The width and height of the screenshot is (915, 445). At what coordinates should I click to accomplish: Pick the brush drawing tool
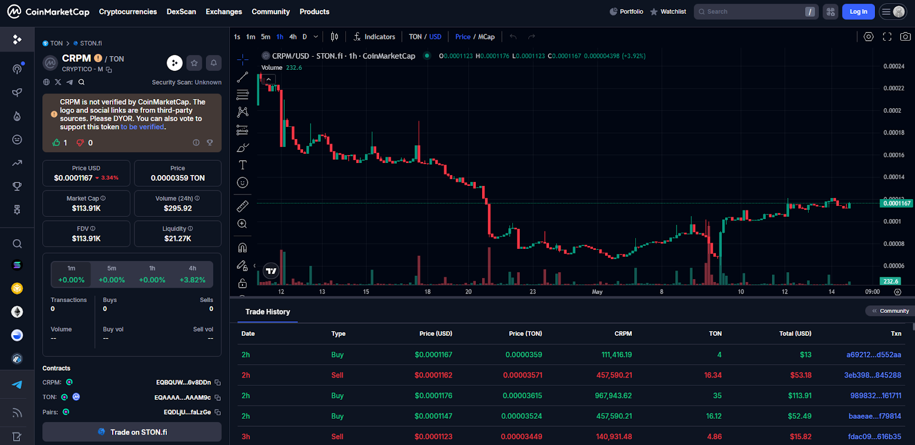(242, 148)
